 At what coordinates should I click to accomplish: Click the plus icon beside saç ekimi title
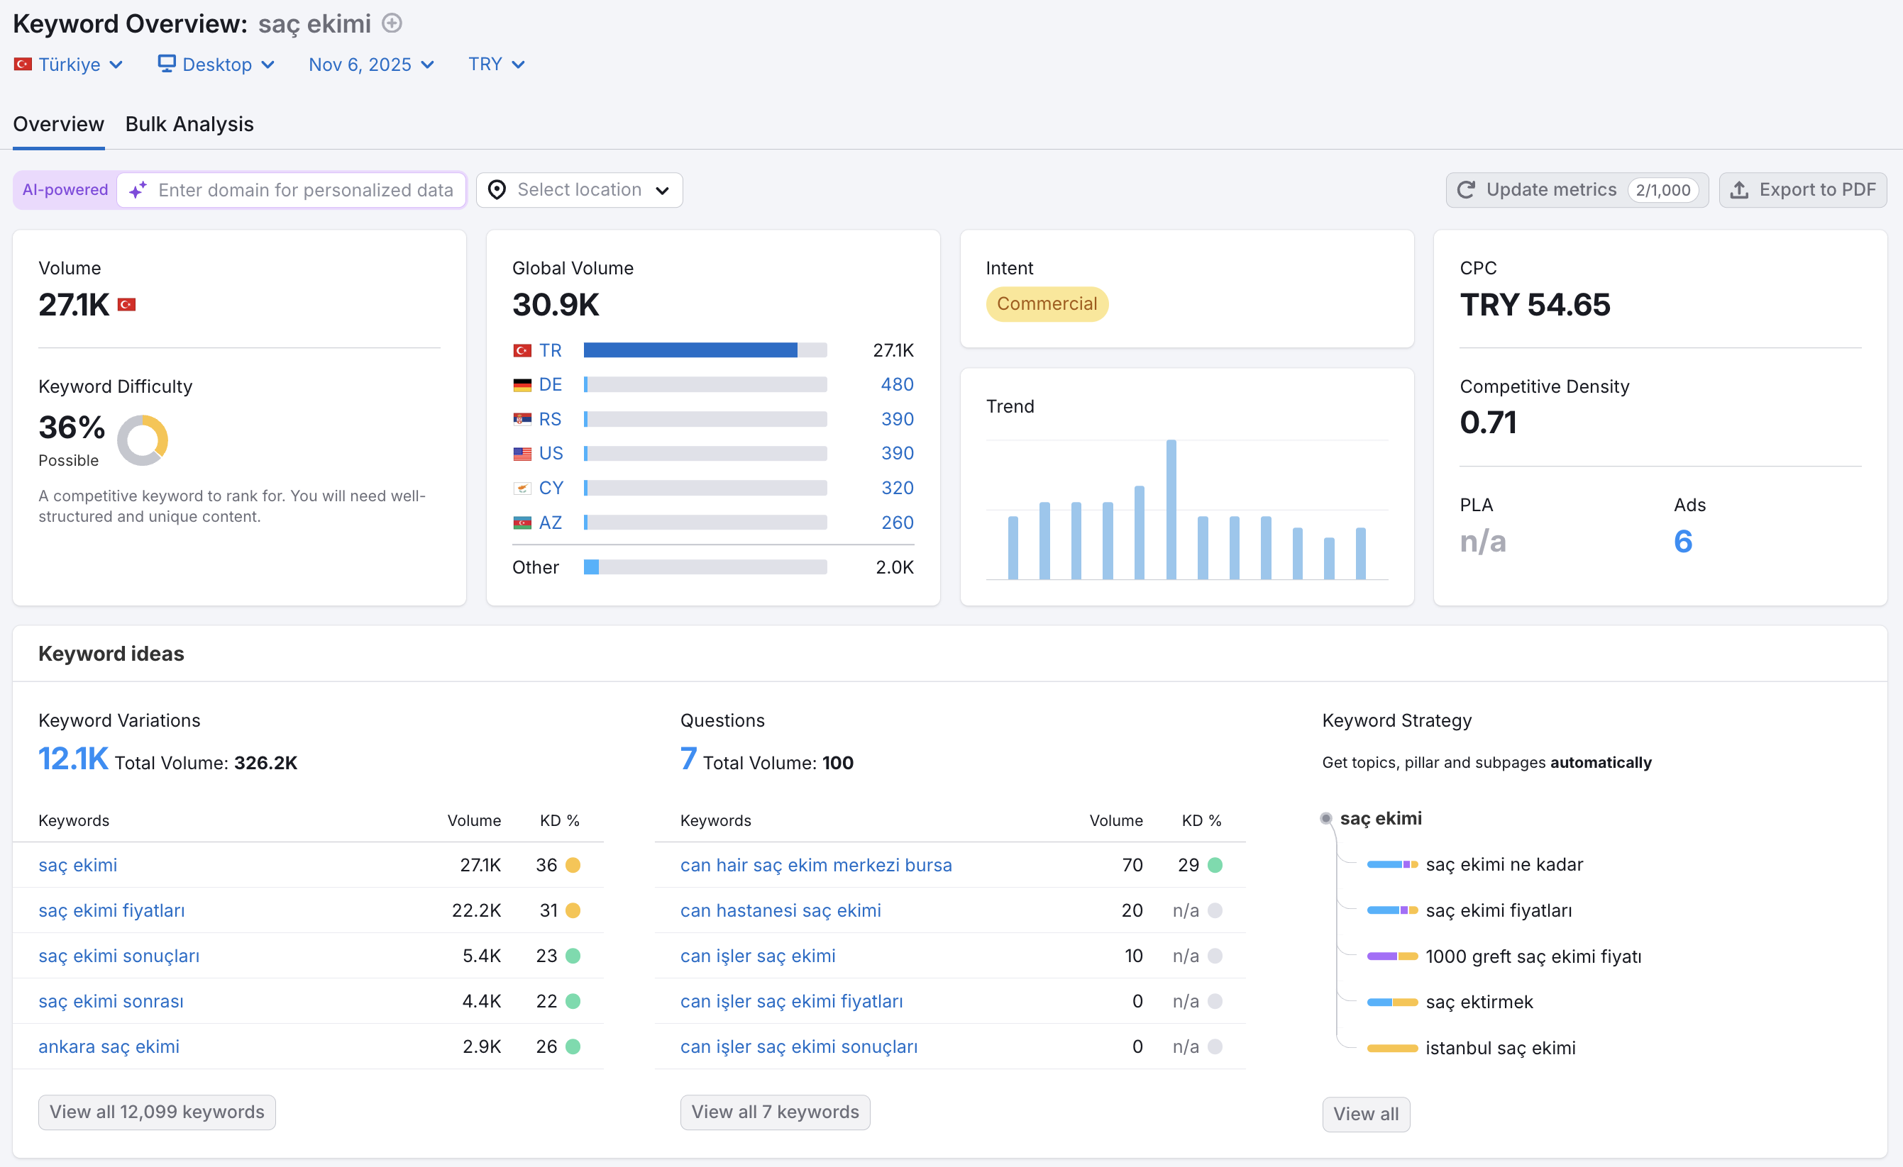(392, 23)
